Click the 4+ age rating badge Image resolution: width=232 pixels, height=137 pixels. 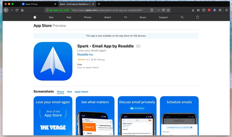pos(138,46)
